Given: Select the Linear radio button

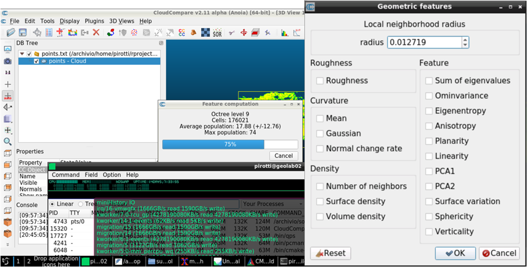Looking at the screenshot, I should click(x=52, y=204).
